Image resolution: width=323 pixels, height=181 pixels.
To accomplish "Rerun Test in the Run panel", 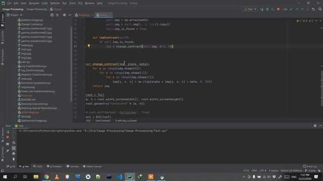I will pos(8,132).
